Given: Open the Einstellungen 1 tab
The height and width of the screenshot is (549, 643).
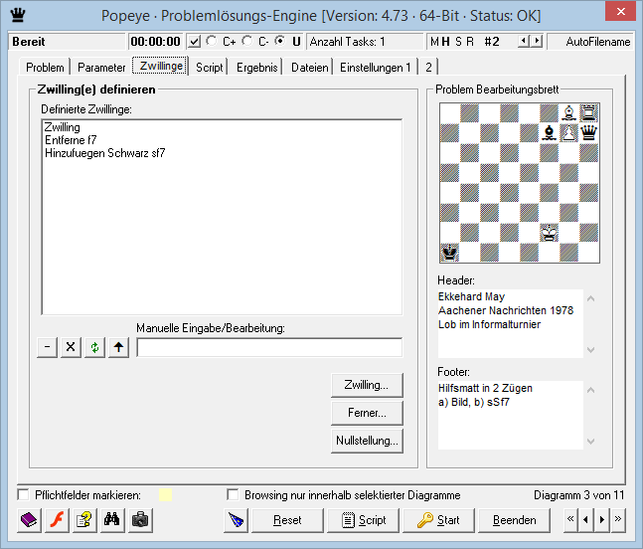Looking at the screenshot, I should (376, 68).
